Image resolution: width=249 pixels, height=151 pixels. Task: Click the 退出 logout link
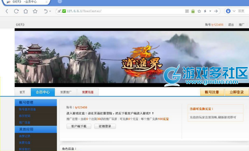(231, 25)
